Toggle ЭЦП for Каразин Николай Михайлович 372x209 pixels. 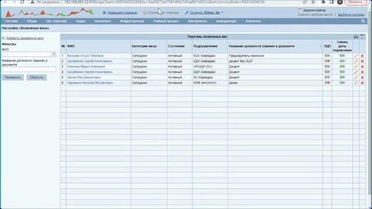tap(327, 82)
